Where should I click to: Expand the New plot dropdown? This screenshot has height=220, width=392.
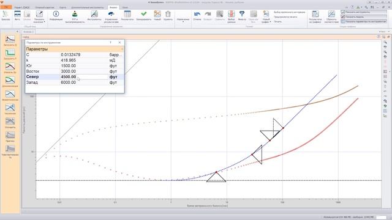pos(266,17)
